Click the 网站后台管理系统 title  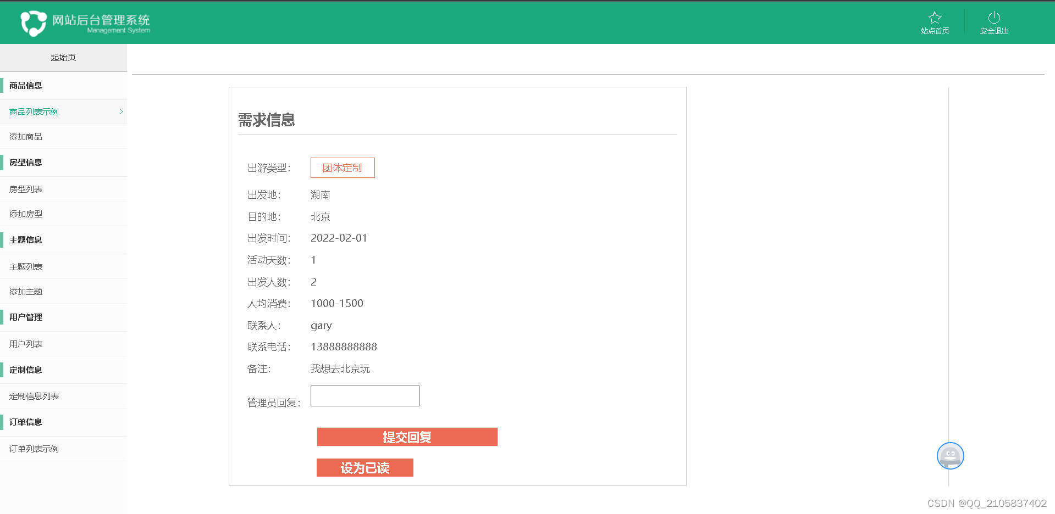coord(101,20)
